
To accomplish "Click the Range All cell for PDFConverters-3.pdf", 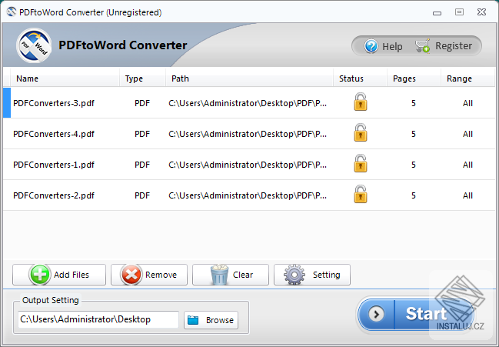I will click(x=467, y=103).
